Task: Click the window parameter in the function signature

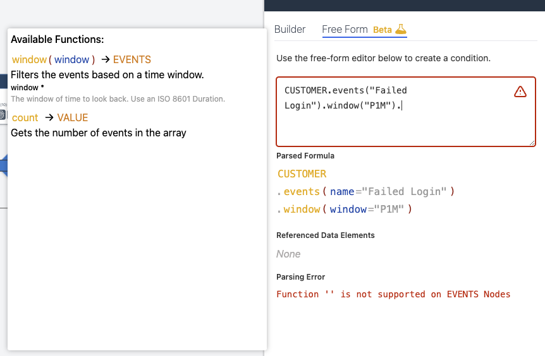Action: point(71,59)
